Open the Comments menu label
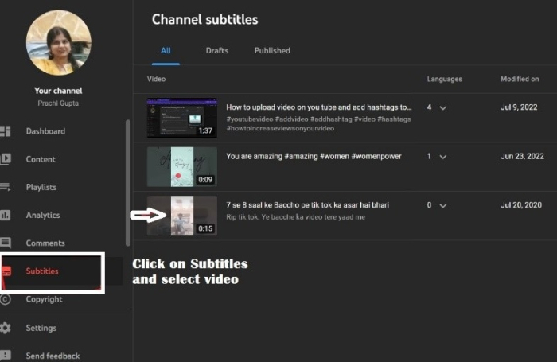The width and height of the screenshot is (557, 362). (x=45, y=243)
